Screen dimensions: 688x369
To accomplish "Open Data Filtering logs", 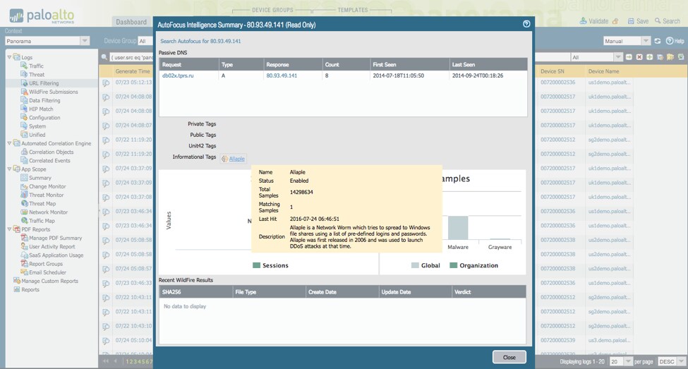I will [x=44, y=100].
